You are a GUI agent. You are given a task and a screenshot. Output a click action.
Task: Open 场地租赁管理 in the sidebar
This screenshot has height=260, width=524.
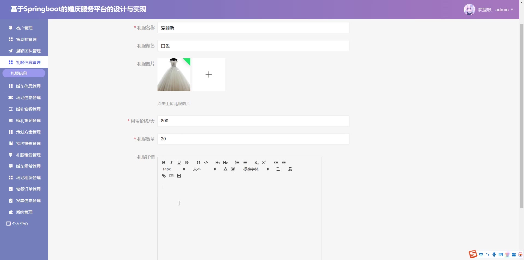pyautogui.click(x=24, y=178)
